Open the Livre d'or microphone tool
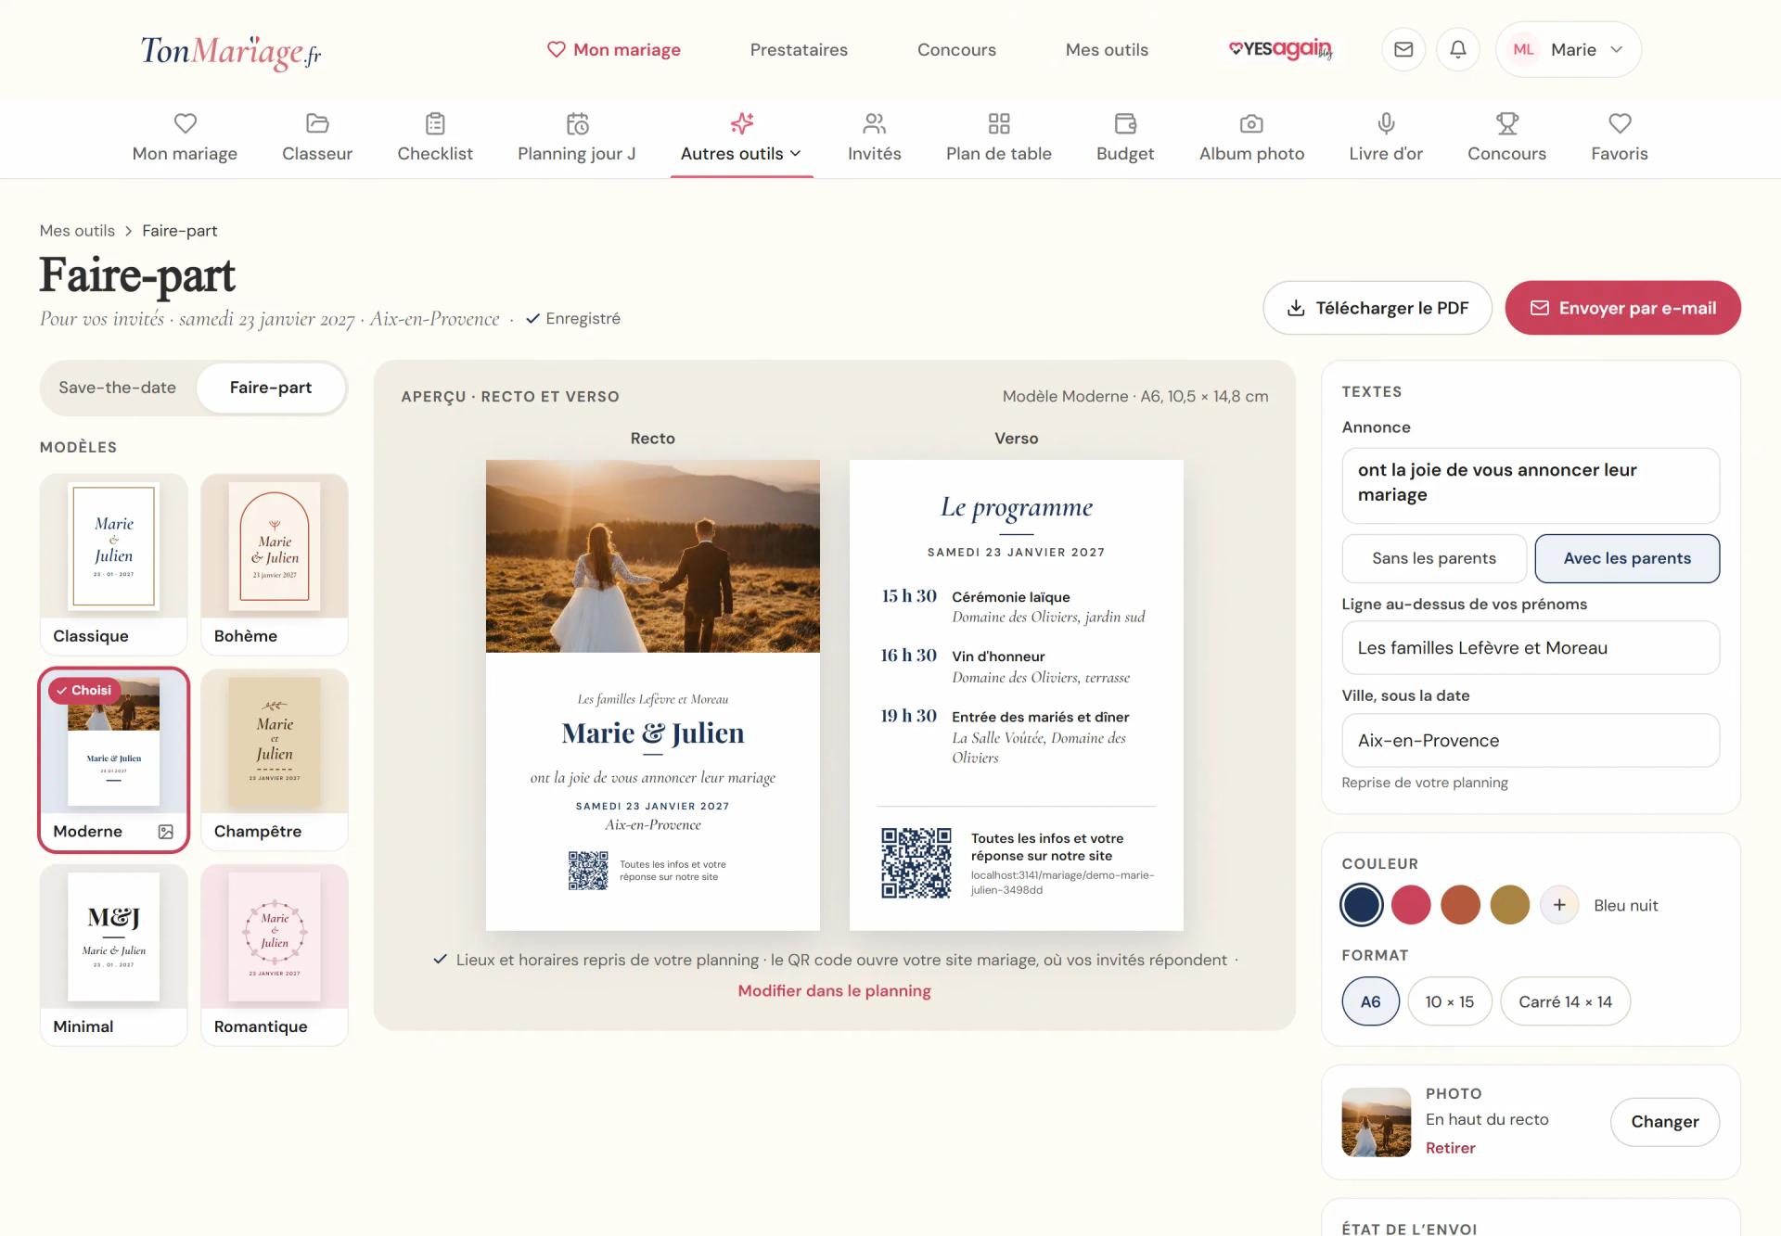Image resolution: width=1781 pixels, height=1236 pixels. click(1386, 138)
